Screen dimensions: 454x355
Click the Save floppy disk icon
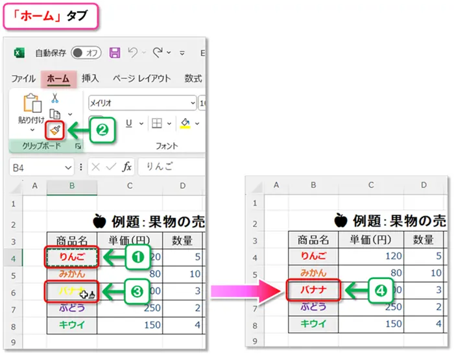pyautogui.click(x=115, y=53)
